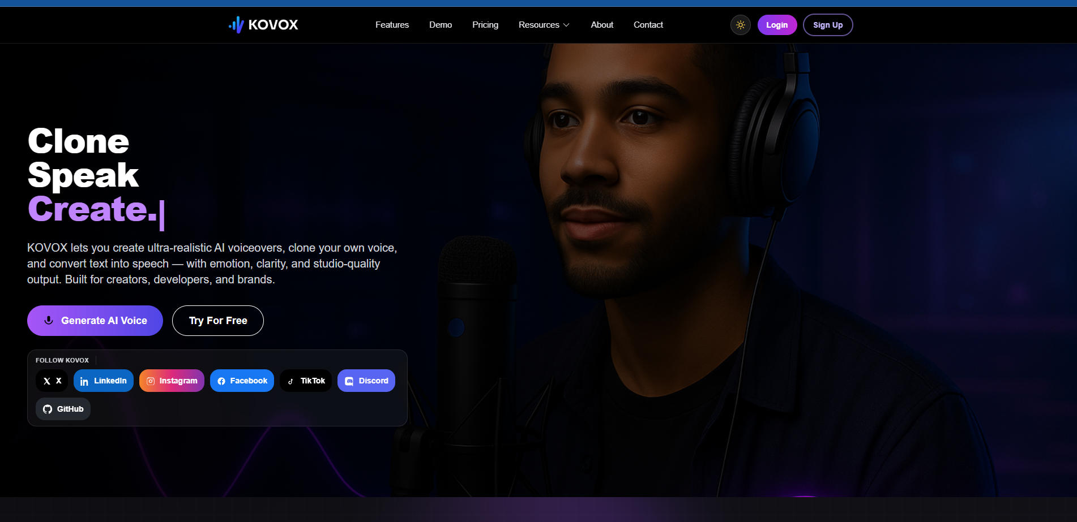Go to the Demo section
Image resolution: width=1077 pixels, height=522 pixels.
[x=441, y=25]
